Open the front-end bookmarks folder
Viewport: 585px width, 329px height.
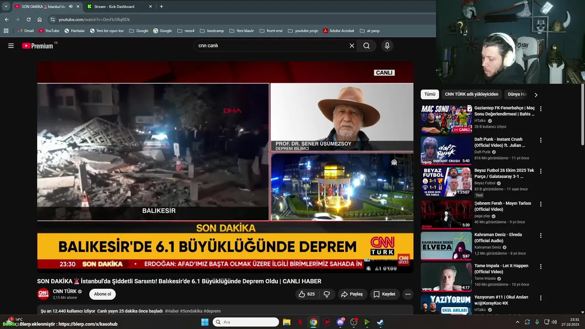tap(271, 31)
